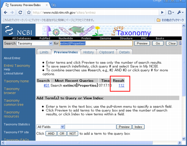Click the AND operator button

(51, 134)
